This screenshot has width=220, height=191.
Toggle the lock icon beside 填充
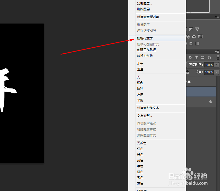coord(188,72)
